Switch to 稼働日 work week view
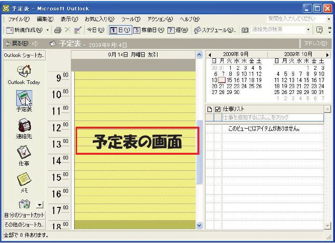 [x=148, y=30]
